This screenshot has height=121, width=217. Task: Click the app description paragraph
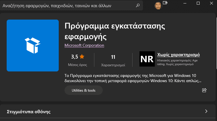[x=133, y=78]
